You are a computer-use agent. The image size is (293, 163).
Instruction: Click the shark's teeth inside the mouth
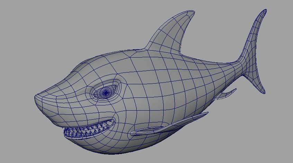[89, 129]
